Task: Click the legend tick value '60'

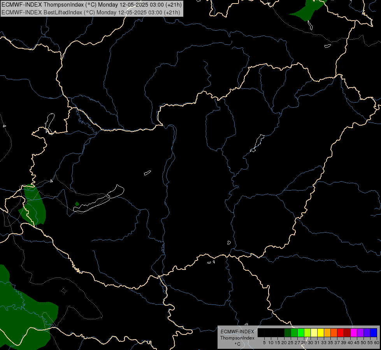Action: pos(377,343)
